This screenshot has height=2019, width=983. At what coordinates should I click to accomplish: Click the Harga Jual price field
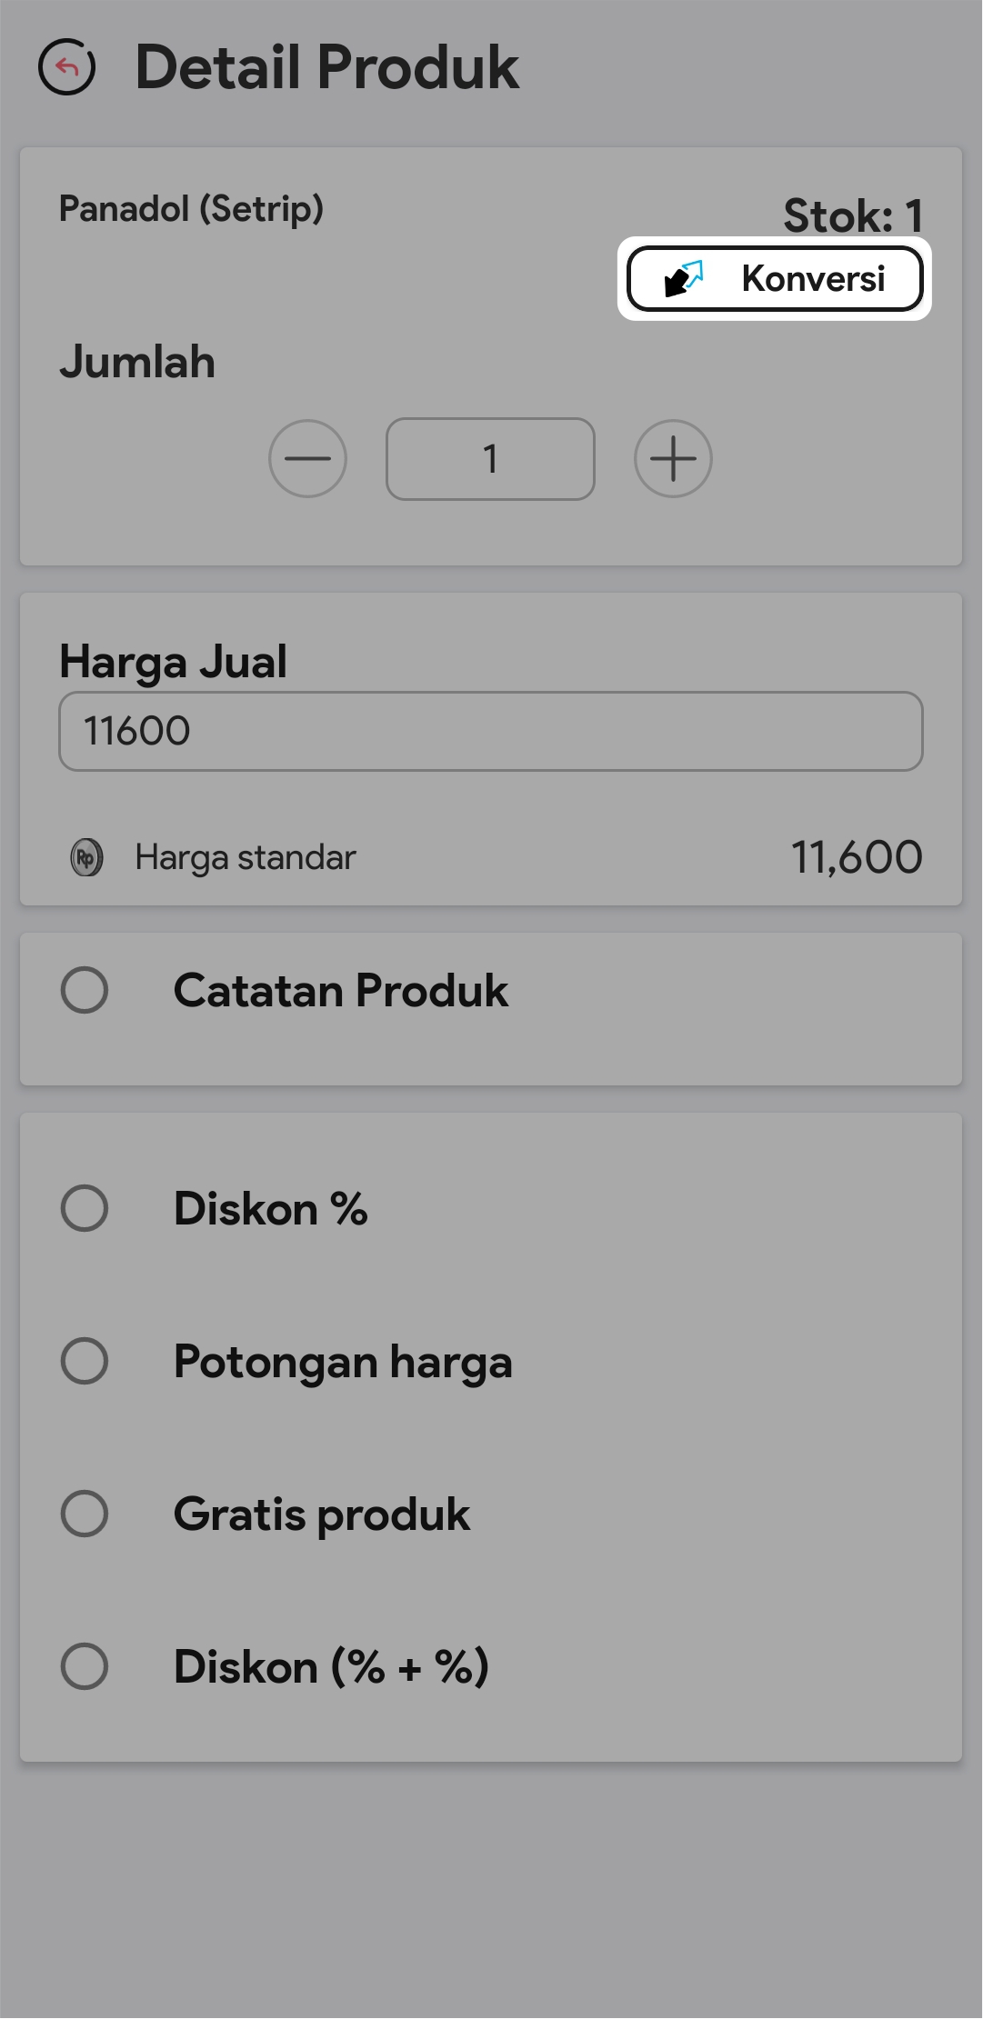pyautogui.click(x=490, y=731)
